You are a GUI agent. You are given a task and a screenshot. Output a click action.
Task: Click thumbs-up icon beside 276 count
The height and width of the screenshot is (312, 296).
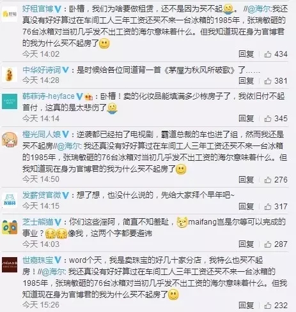pyautogui.click(x=268, y=180)
